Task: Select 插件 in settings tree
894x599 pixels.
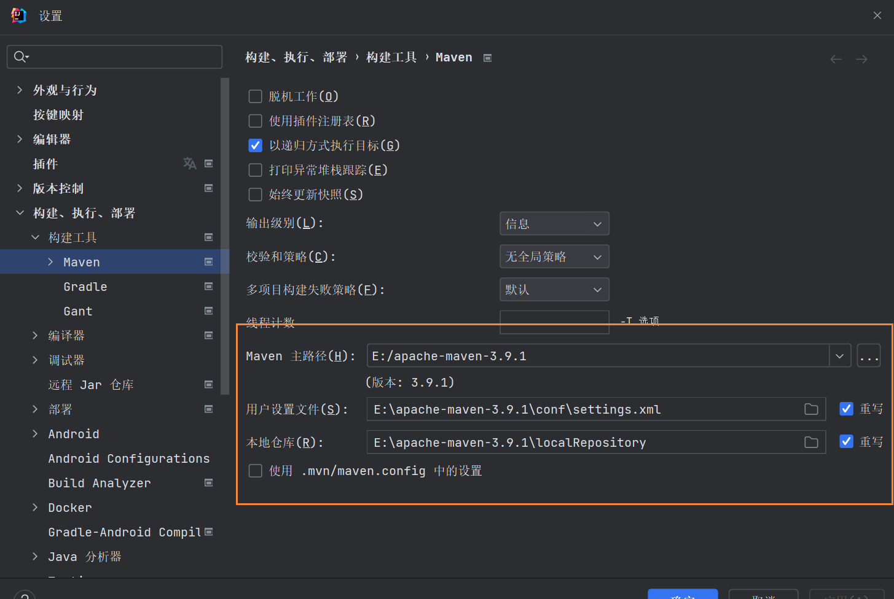Action: (x=45, y=164)
